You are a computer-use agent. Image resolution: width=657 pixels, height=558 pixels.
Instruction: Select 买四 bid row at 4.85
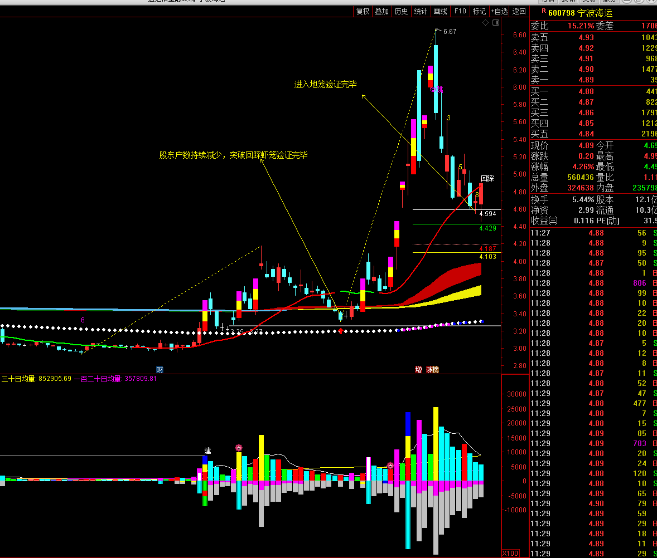click(593, 123)
